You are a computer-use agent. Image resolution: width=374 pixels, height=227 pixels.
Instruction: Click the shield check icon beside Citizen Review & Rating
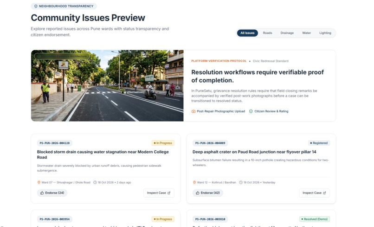pos(251,111)
